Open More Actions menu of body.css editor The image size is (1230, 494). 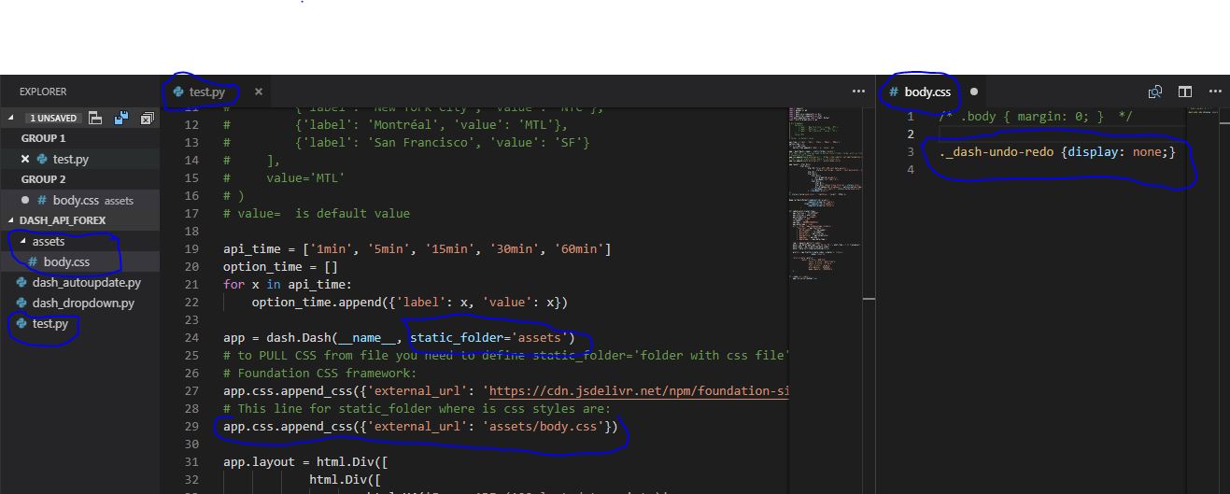[x=1215, y=92]
